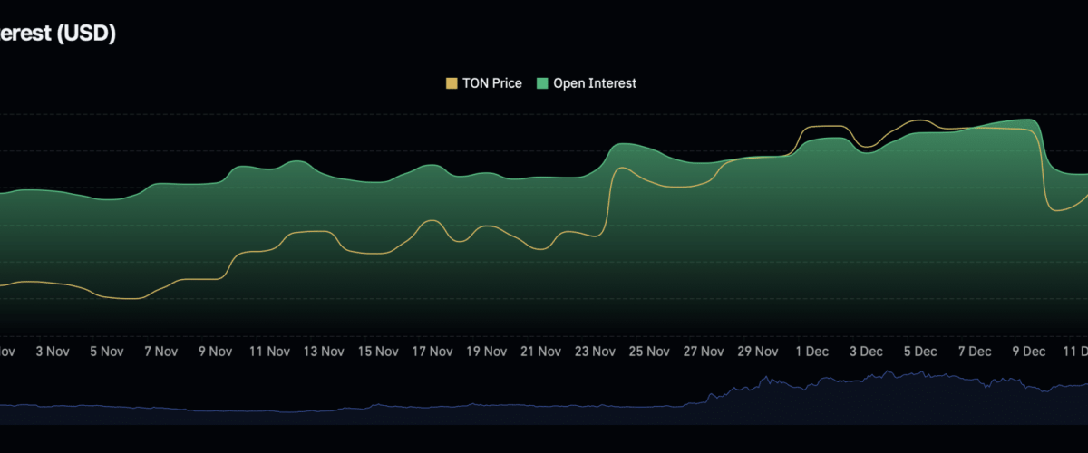Click the green Open Interest legend swatch
The height and width of the screenshot is (453, 1088).
542,83
